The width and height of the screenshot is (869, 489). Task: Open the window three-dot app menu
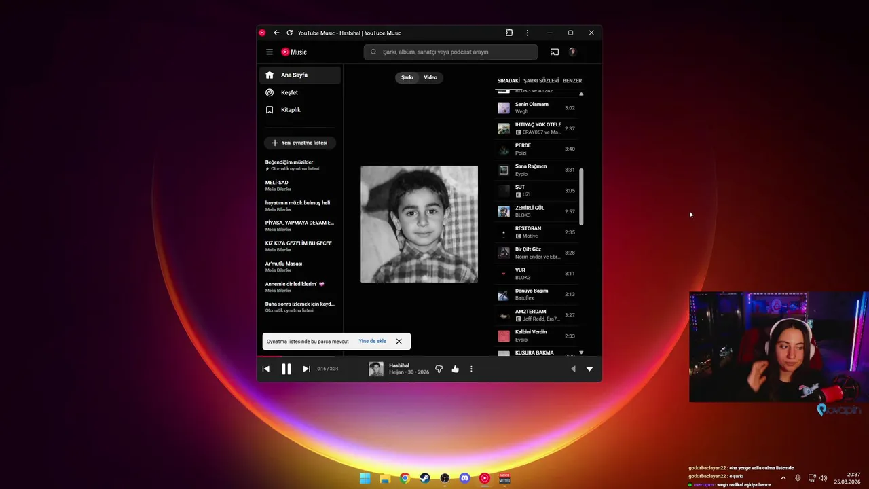click(x=528, y=33)
